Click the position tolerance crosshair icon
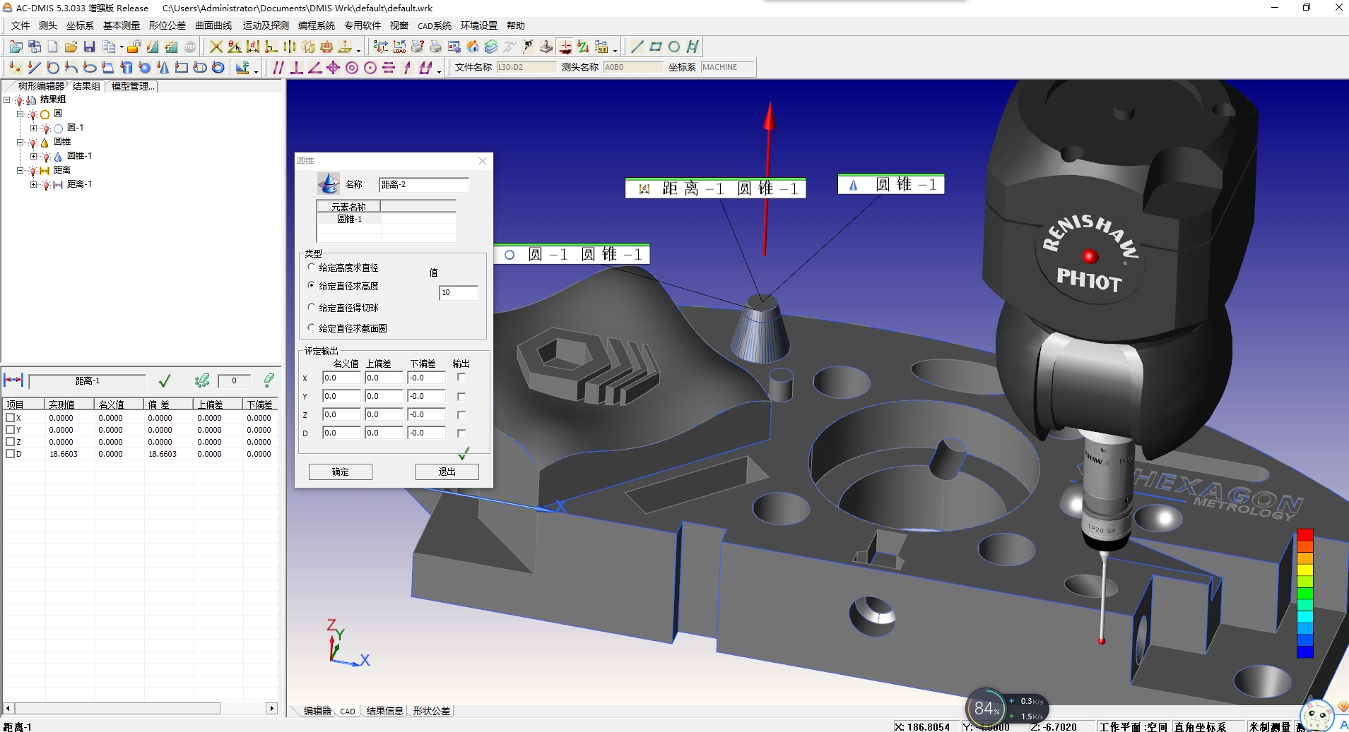 334,68
